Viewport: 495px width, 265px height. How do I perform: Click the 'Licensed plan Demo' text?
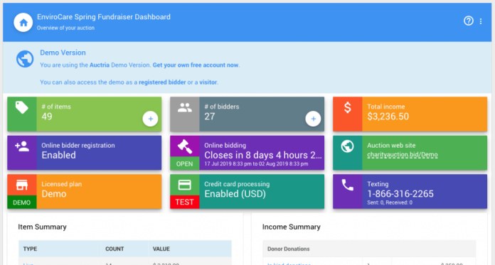point(62,189)
